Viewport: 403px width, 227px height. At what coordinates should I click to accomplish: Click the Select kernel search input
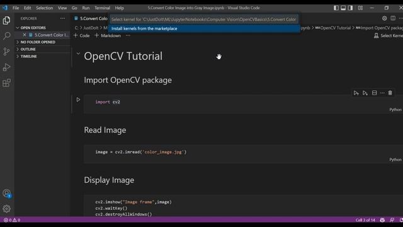pyautogui.click(x=204, y=20)
